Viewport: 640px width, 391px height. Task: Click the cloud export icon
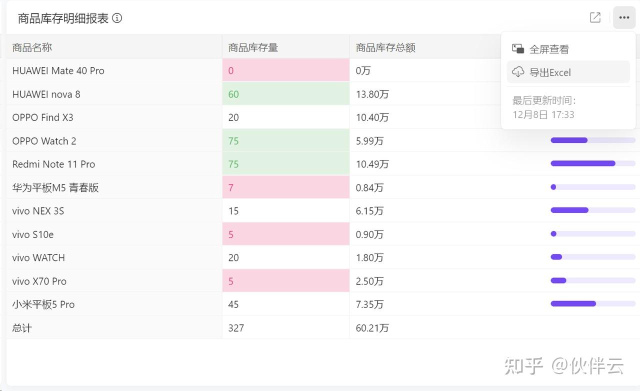click(x=518, y=72)
